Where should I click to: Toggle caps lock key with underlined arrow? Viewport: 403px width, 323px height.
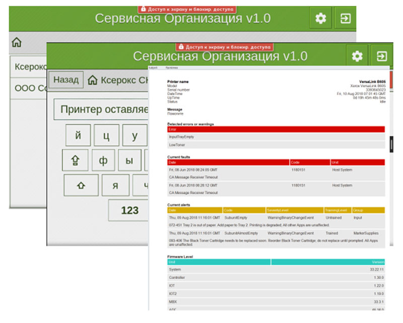(75, 160)
